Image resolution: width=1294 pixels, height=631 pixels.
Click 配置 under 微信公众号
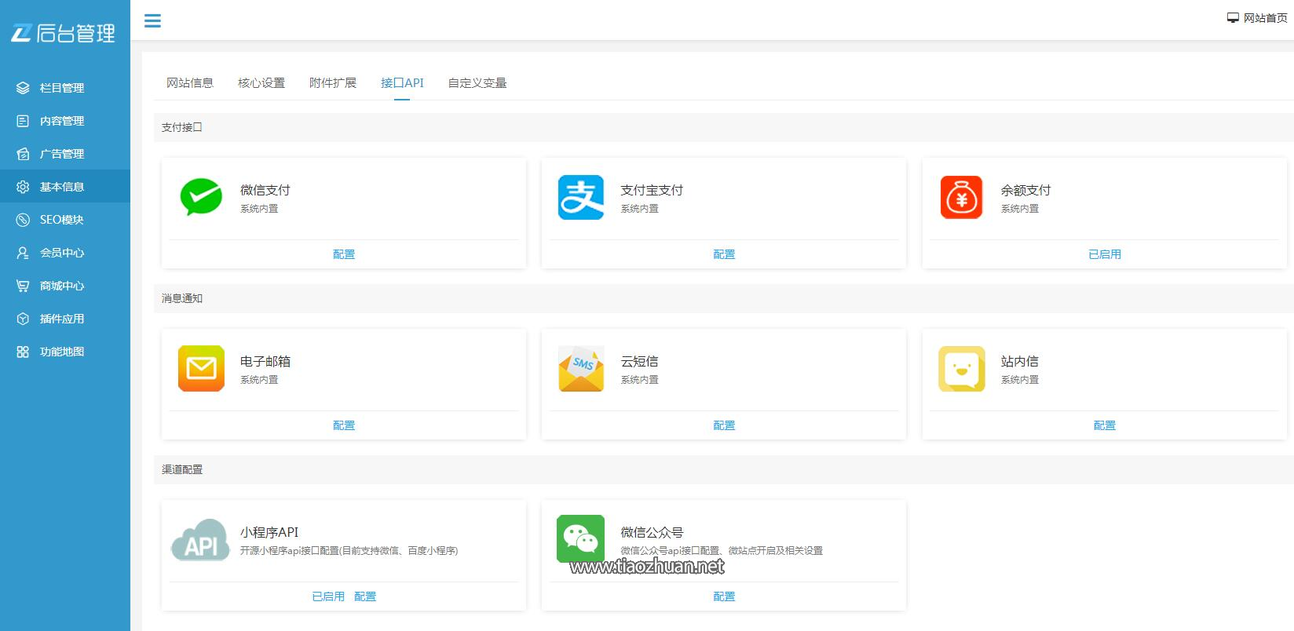724,596
